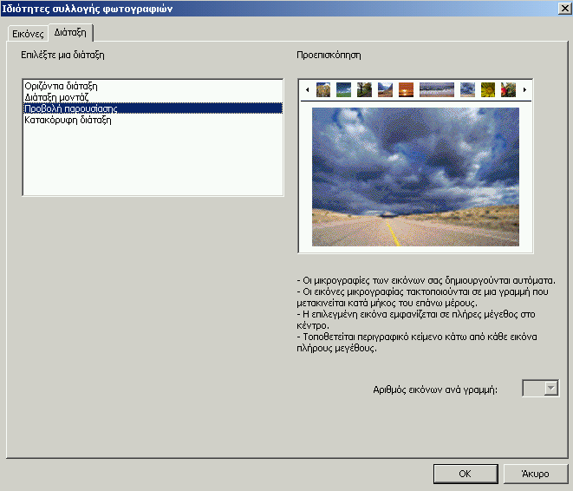Viewport: 573px width, 491px height.
Task: Click the sunset thumbnail in preview strip
Action: (x=406, y=89)
